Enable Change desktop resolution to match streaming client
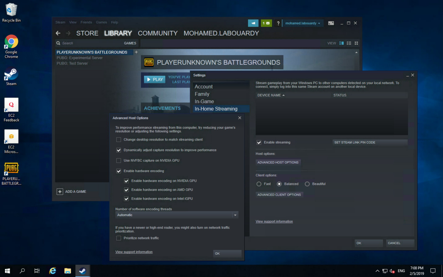This screenshot has width=443, height=277. (x=119, y=140)
